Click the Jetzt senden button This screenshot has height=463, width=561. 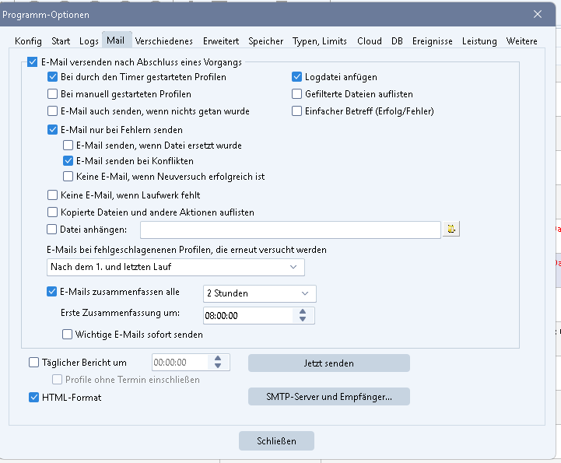point(329,363)
